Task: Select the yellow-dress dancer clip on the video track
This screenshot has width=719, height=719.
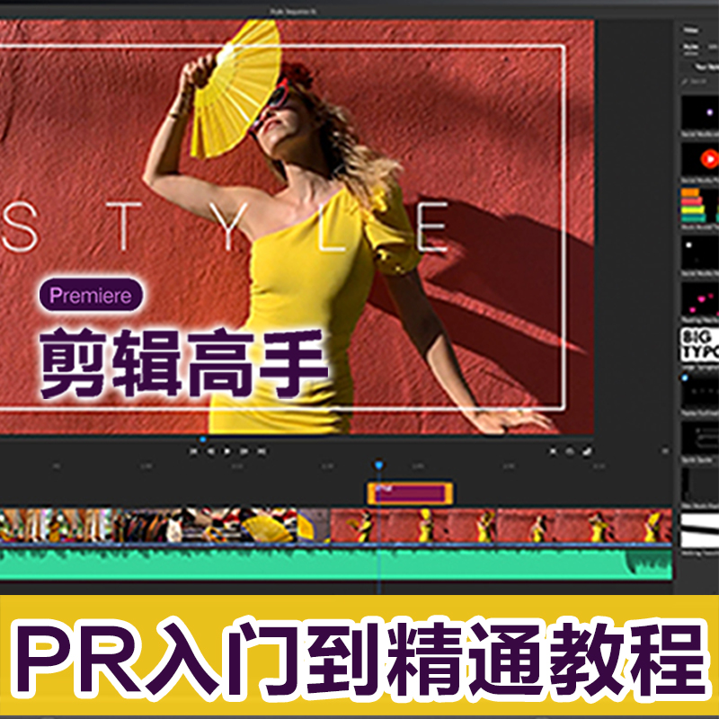Action: point(502,525)
